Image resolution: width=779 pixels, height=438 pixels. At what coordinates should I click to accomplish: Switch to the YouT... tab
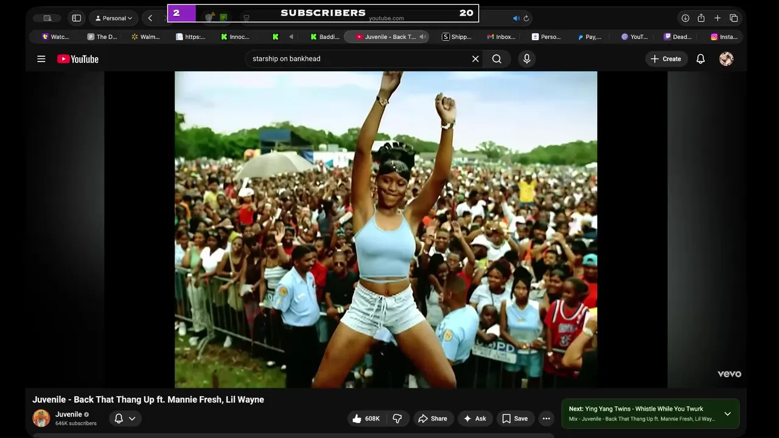pos(635,37)
